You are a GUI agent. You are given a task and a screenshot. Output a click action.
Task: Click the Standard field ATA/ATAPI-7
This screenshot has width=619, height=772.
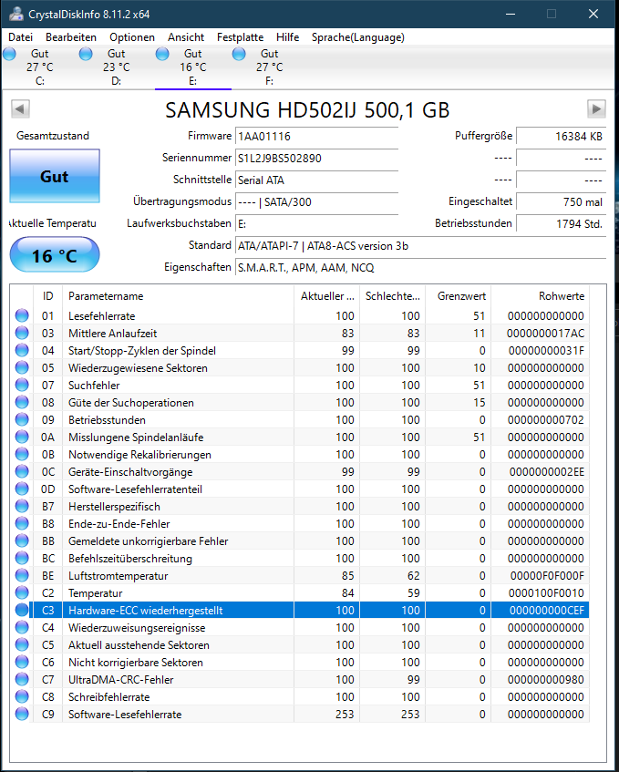point(420,246)
